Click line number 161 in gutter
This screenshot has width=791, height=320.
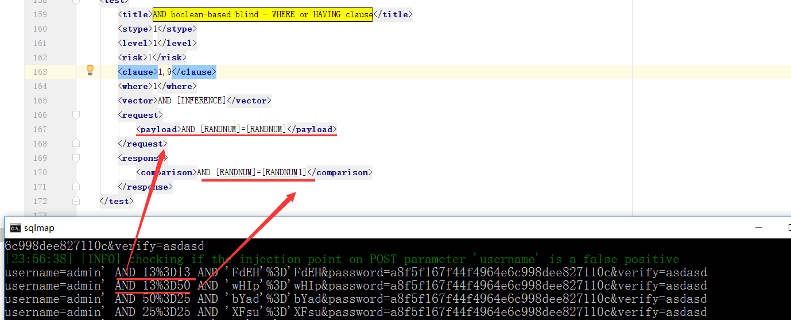point(40,43)
